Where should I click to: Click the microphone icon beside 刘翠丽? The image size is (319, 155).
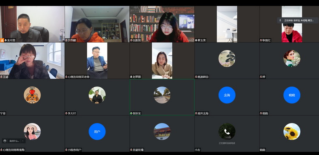(x=131, y=77)
